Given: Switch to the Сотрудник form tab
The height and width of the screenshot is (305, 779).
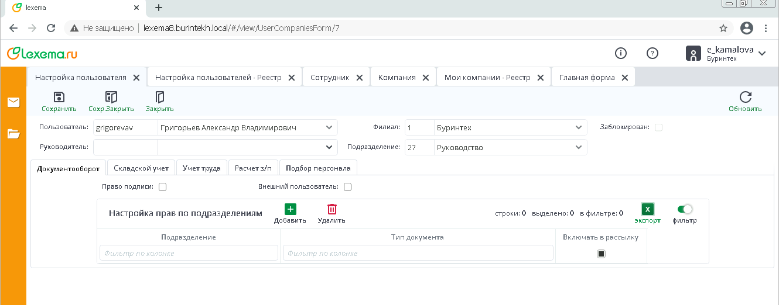Looking at the screenshot, I should (x=330, y=77).
